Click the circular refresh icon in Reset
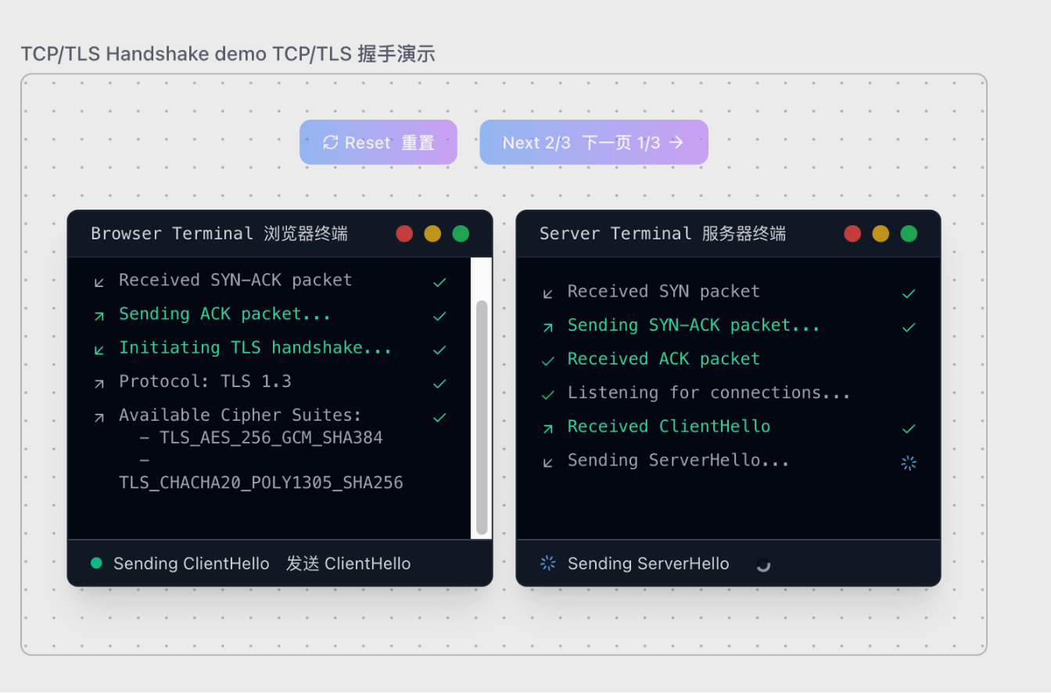1051x693 pixels. coord(331,142)
